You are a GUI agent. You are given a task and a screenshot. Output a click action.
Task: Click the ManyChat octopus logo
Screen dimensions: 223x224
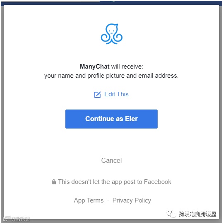pyautogui.click(x=112, y=34)
